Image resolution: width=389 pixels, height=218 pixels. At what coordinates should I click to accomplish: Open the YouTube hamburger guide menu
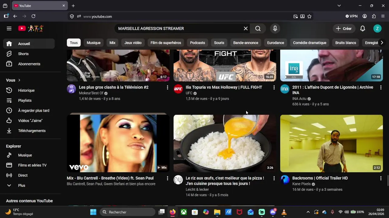9,28
